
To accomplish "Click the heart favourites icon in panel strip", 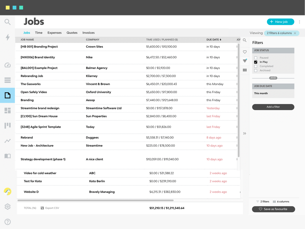I will [245, 52].
